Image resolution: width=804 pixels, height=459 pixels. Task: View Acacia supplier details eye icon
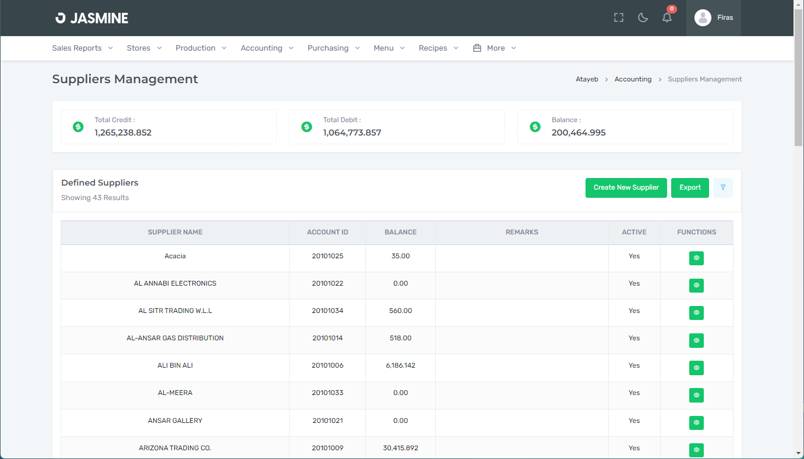pyautogui.click(x=696, y=258)
